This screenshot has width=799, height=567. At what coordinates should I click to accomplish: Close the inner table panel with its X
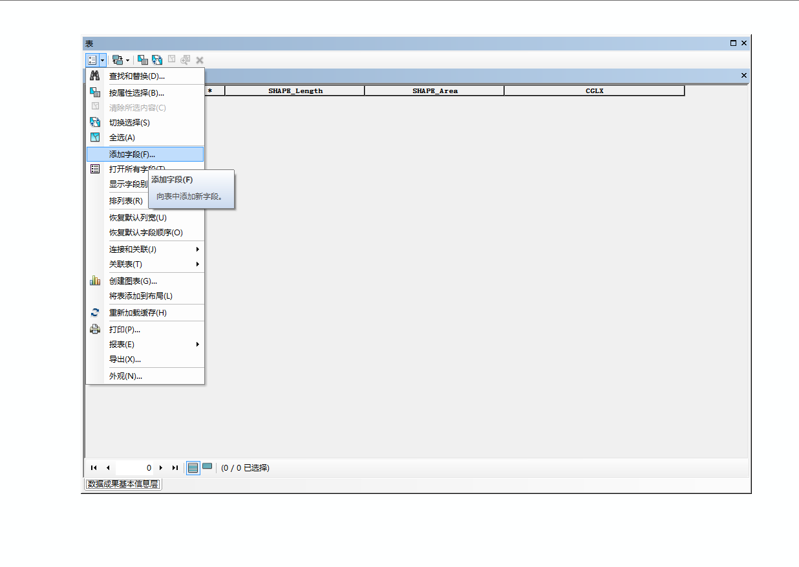tap(743, 76)
